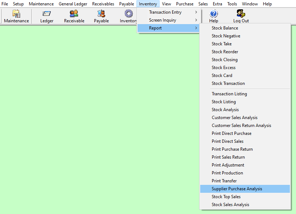Choose Print Transfer
The image size is (296, 214).
pyautogui.click(x=245, y=181)
